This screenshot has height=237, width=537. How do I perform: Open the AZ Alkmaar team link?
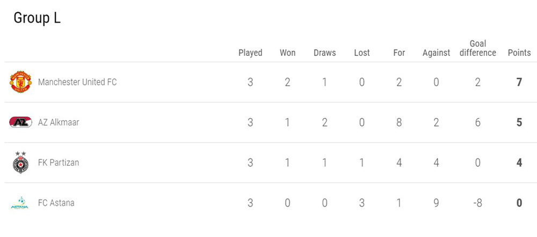59,122
